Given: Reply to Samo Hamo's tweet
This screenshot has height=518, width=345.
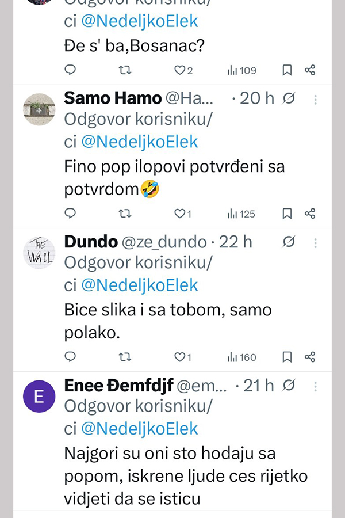Looking at the screenshot, I should (70, 214).
